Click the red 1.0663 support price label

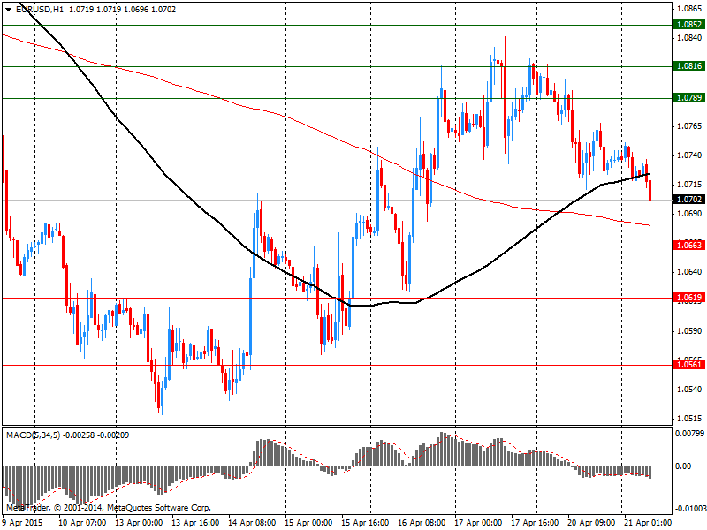coord(689,246)
